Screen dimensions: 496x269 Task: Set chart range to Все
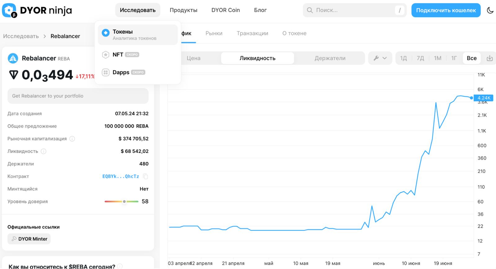pos(472,58)
